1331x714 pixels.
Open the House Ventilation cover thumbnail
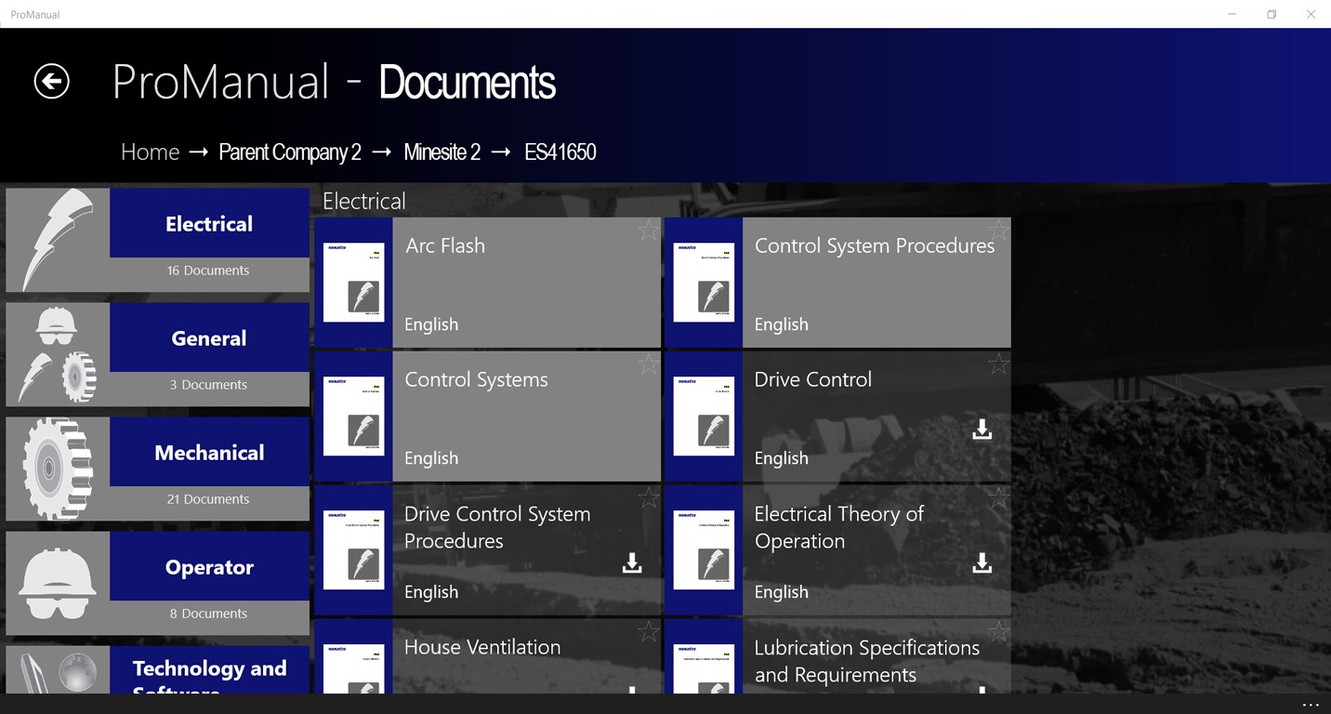point(353,668)
